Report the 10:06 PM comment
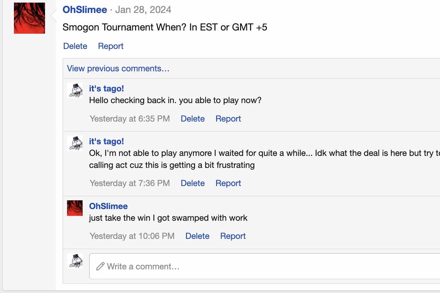The height and width of the screenshot is (293, 440). click(233, 236)
